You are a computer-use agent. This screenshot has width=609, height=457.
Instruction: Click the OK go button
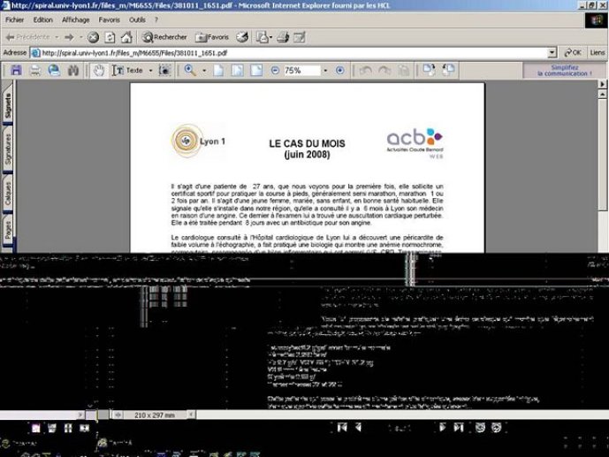click(573, 53)
